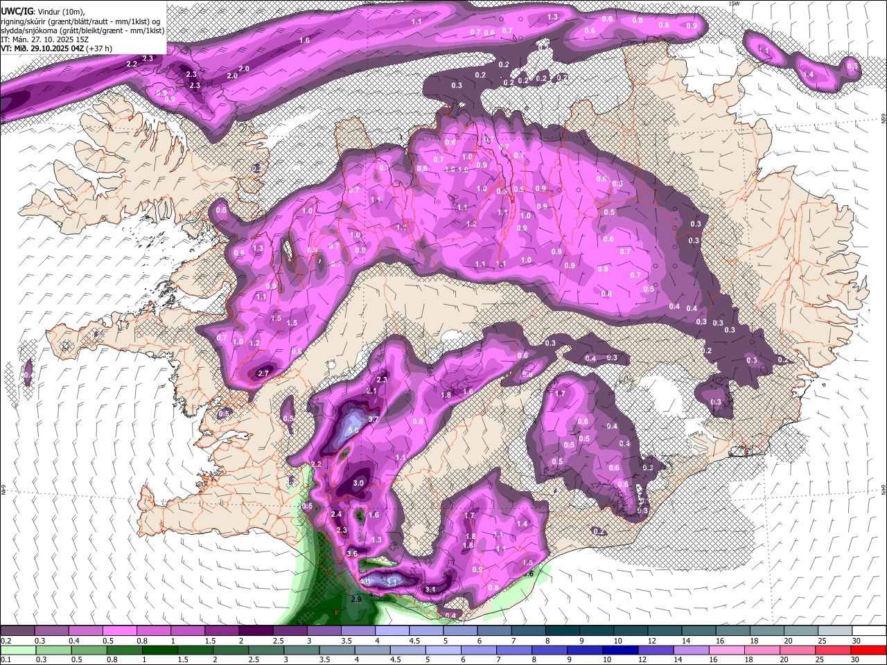Click the valid time 'VT: Mið. 29.10.2025 04Z'
This screenshot has width=887, height=665.
[x=41, y=48]
